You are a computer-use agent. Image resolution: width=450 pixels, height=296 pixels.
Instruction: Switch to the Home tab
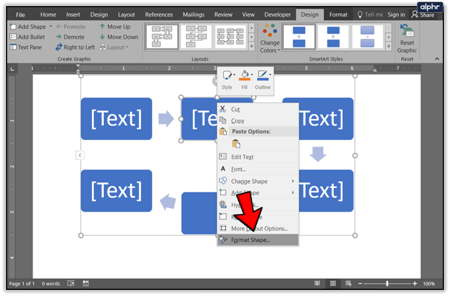tap(48, 15)
